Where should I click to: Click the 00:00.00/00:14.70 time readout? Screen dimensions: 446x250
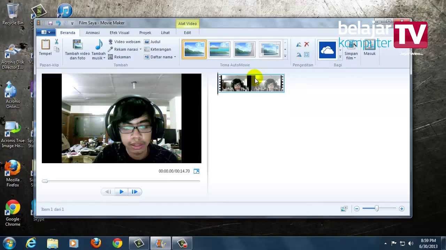174,171
